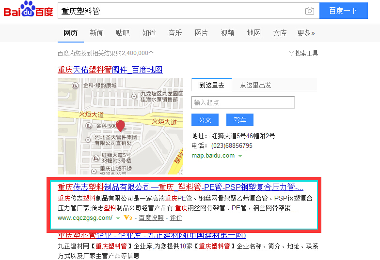Click the 驾车 driving button
Screen dimensions: 380x260
click(x=240, y=120)
